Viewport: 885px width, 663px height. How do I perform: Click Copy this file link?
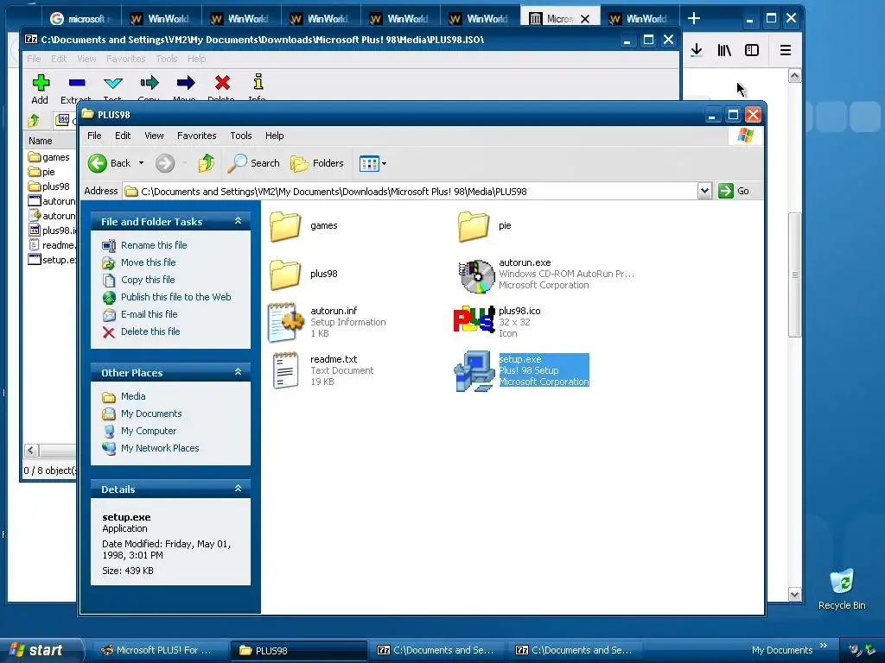(147, 280)
